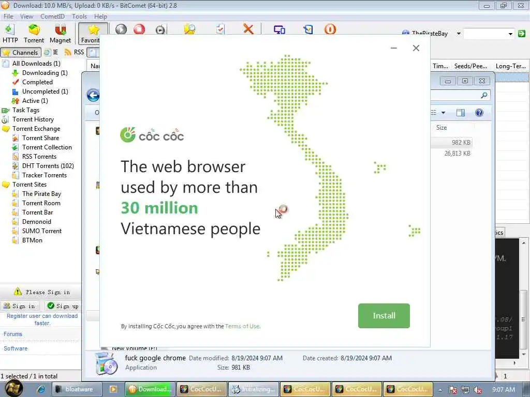Screen dimensions: 530x397
Task: Click the blue monitors toolbar icon
Action: click(x=279, y=29)
